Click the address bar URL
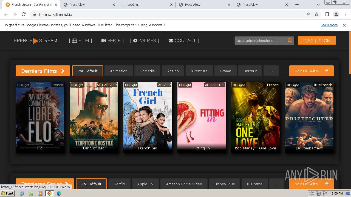 pyautogui.click(x=55, y=14)
